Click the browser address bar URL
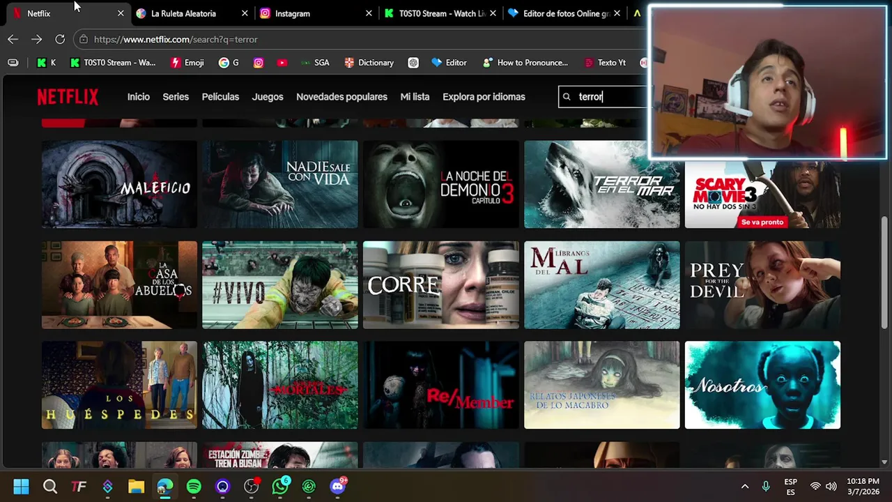Screen dimensions: 892x502 (x=176, y=40)
